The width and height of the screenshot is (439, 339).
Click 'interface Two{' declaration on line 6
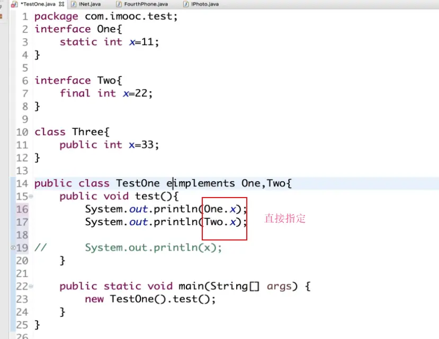pos(78,81)
